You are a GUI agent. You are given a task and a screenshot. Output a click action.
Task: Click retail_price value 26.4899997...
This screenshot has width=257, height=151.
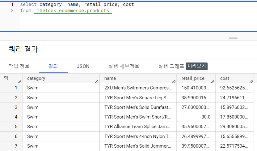(x=195, y=136)
